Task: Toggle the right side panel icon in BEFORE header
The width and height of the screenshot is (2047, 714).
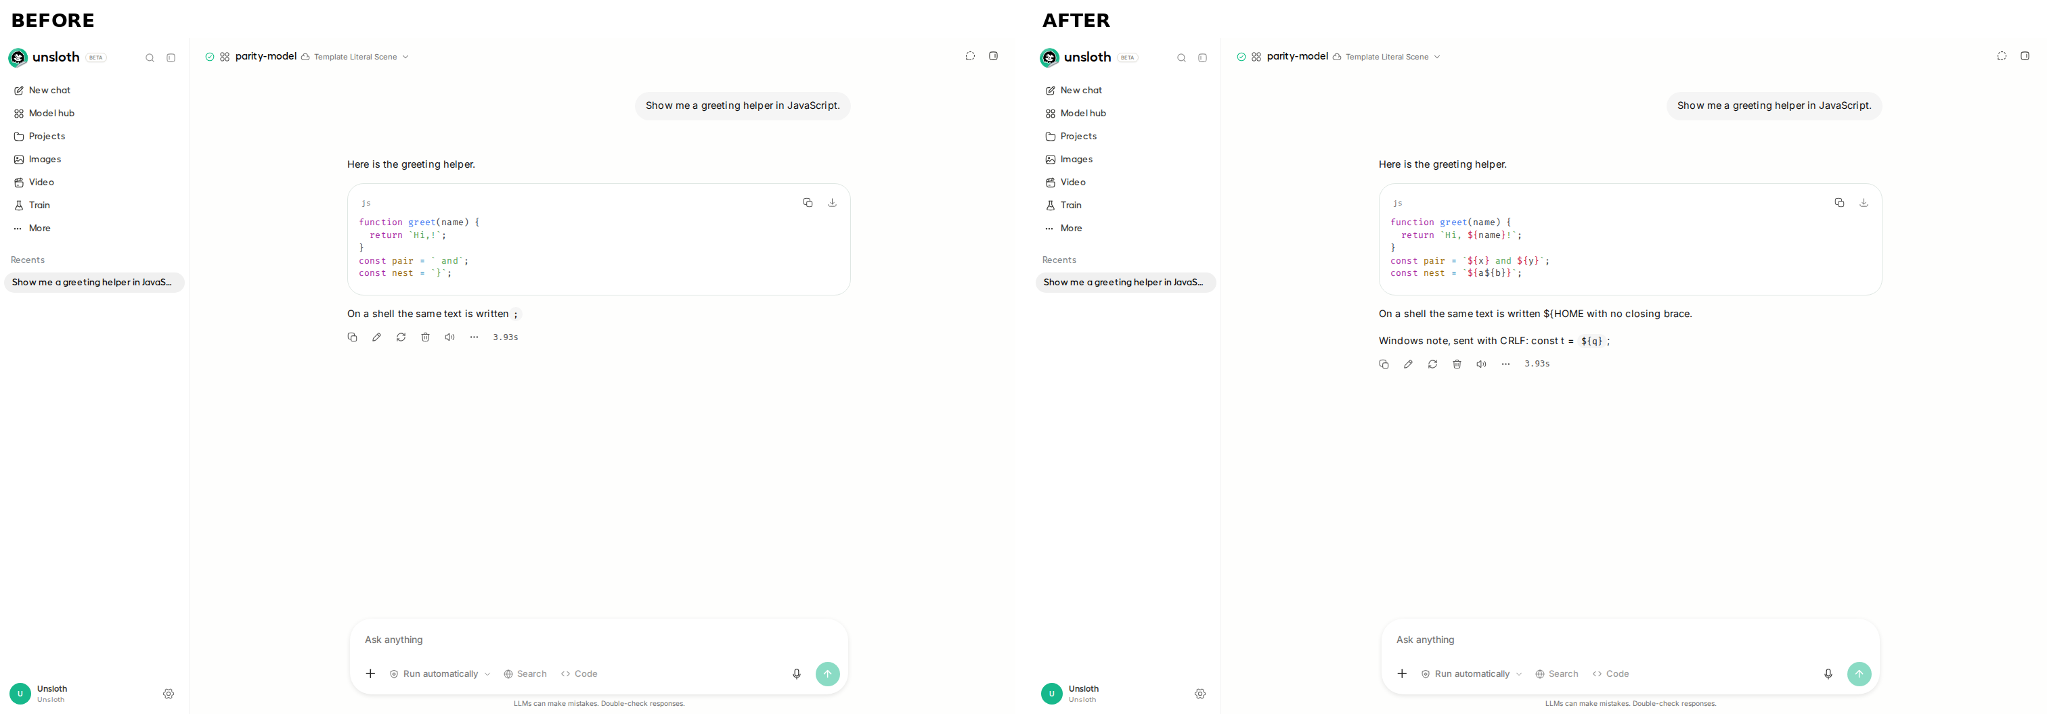Action: pyautogui.click(x=993, y=56)
